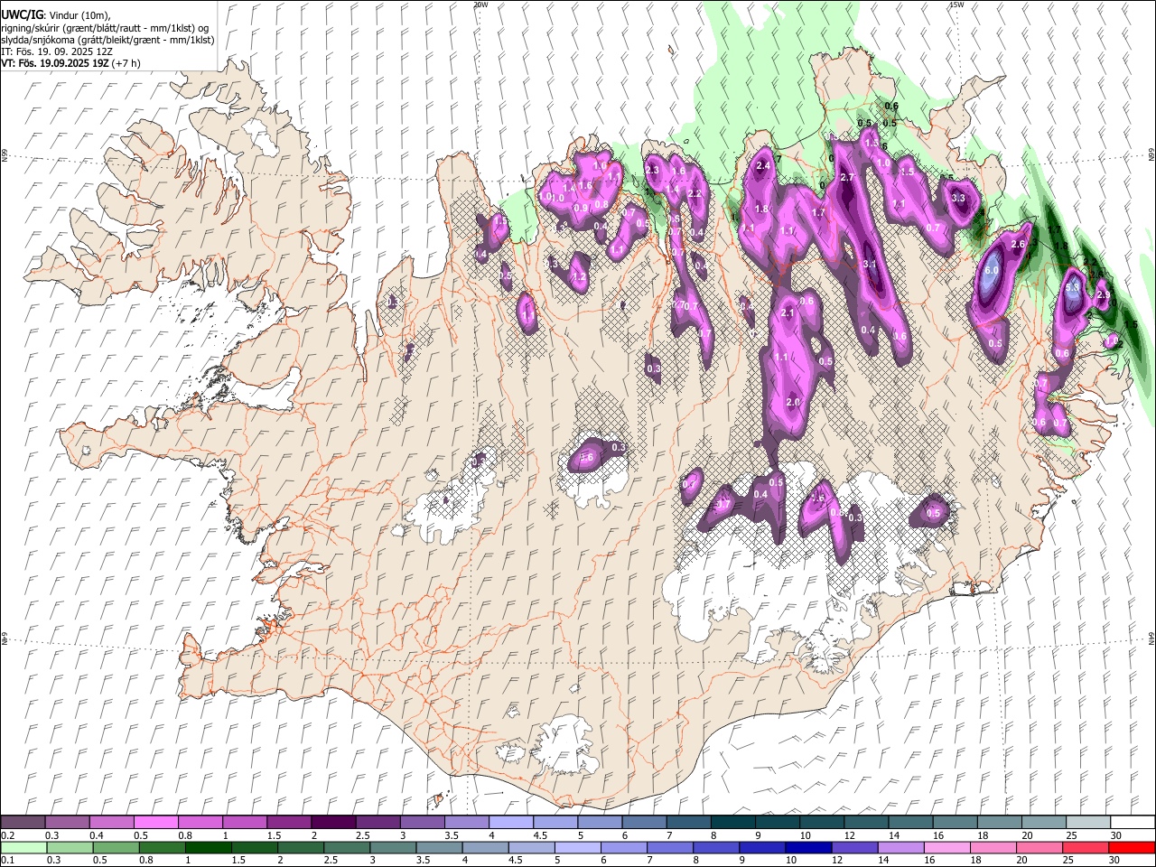Pick the 20–25 pink swatch in rain legend
The height and width of the screenshot is (867, 1156).
1039,848
